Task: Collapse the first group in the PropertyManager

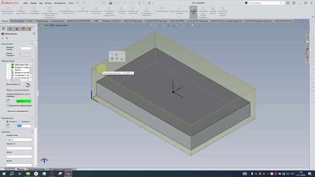Action: point(32,44)
